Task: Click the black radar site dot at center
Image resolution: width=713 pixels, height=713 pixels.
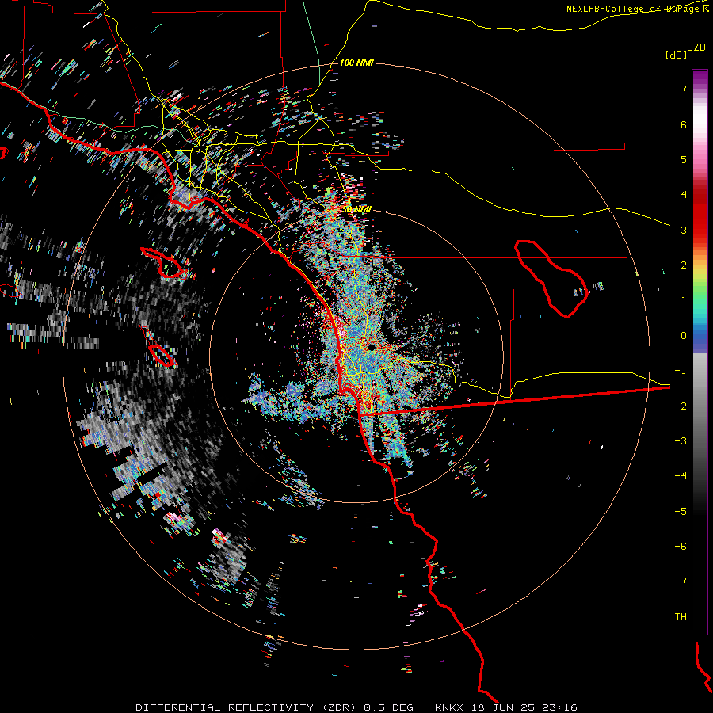Action: coord(372,348)
